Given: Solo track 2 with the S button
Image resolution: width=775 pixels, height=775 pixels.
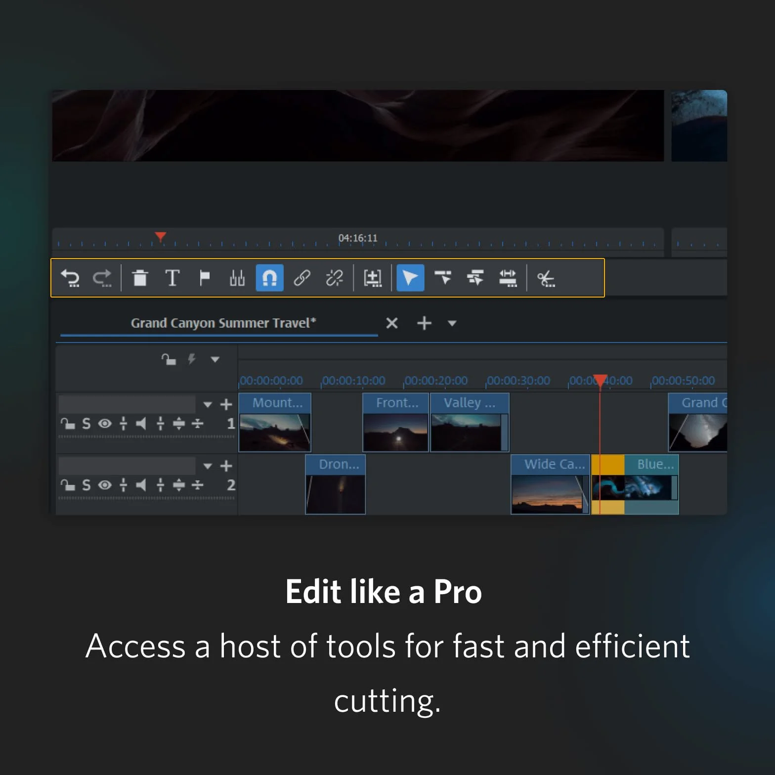Looking at the screenshot, I should [x=86, y=485].
